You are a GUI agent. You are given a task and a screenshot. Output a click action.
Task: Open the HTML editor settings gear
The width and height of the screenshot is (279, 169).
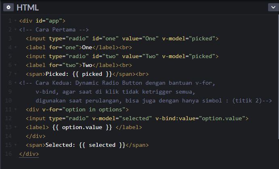8,8
